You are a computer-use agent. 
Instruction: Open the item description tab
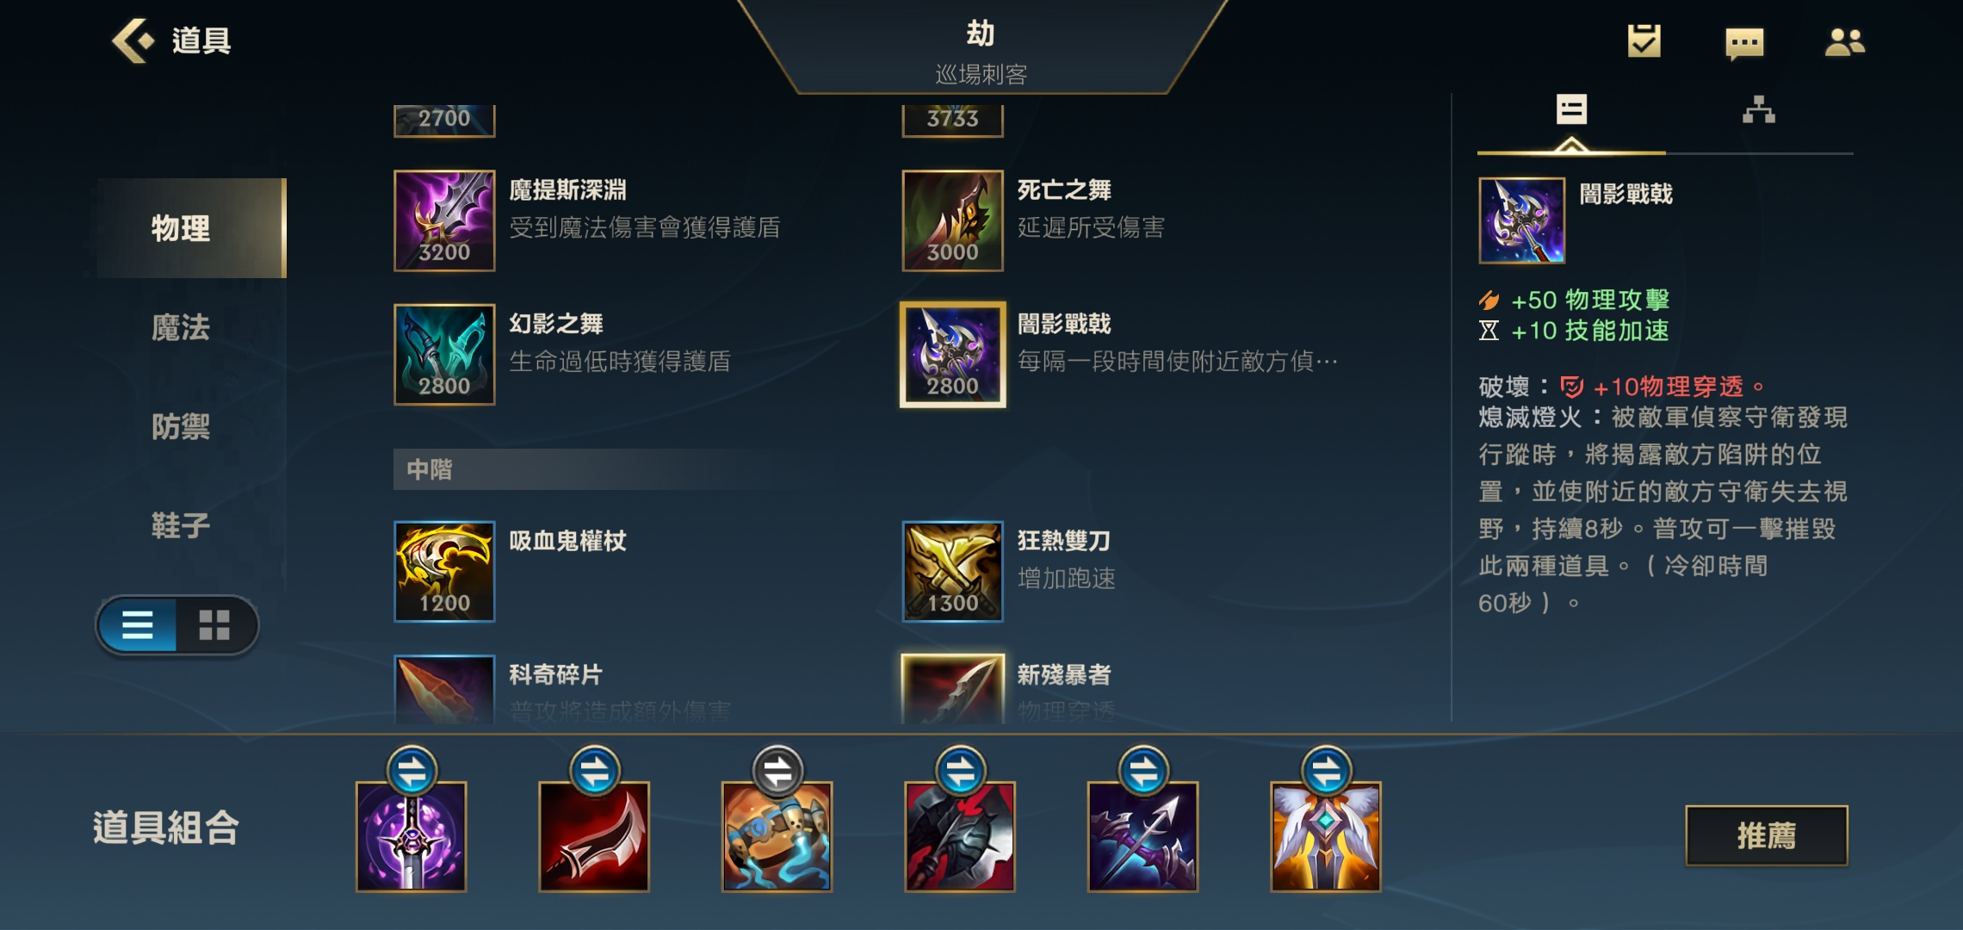click(x=1571, y=110)
